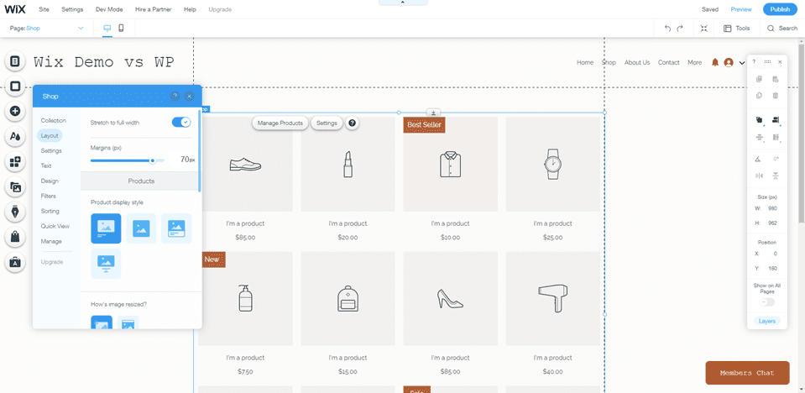Open the Blog pen icon in left sidebar
This screenshot has width=805, height=393.
(15, 212)
